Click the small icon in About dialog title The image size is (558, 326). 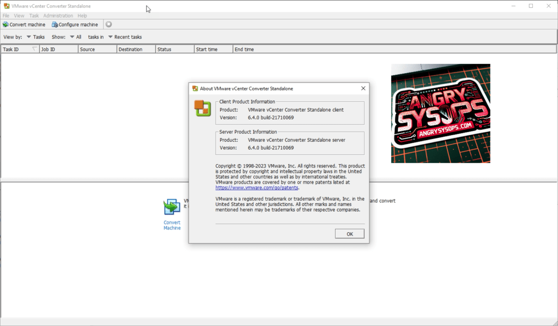[x=195, y=88]
